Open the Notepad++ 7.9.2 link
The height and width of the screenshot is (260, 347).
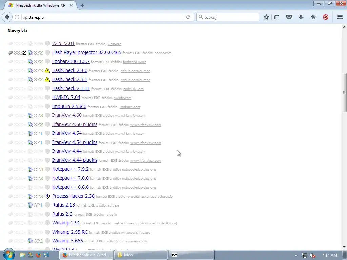pos(70,169)
